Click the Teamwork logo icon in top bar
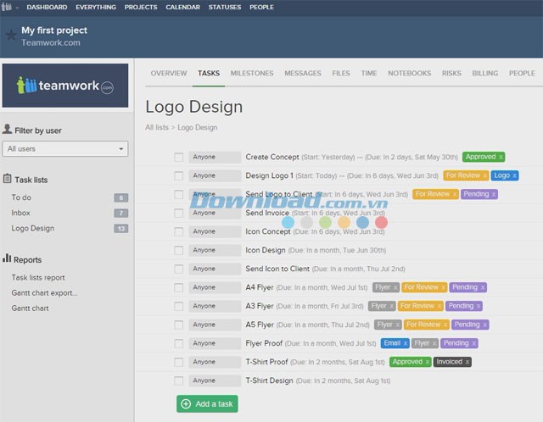Screen dimensions: 543x422 (6, 7)
